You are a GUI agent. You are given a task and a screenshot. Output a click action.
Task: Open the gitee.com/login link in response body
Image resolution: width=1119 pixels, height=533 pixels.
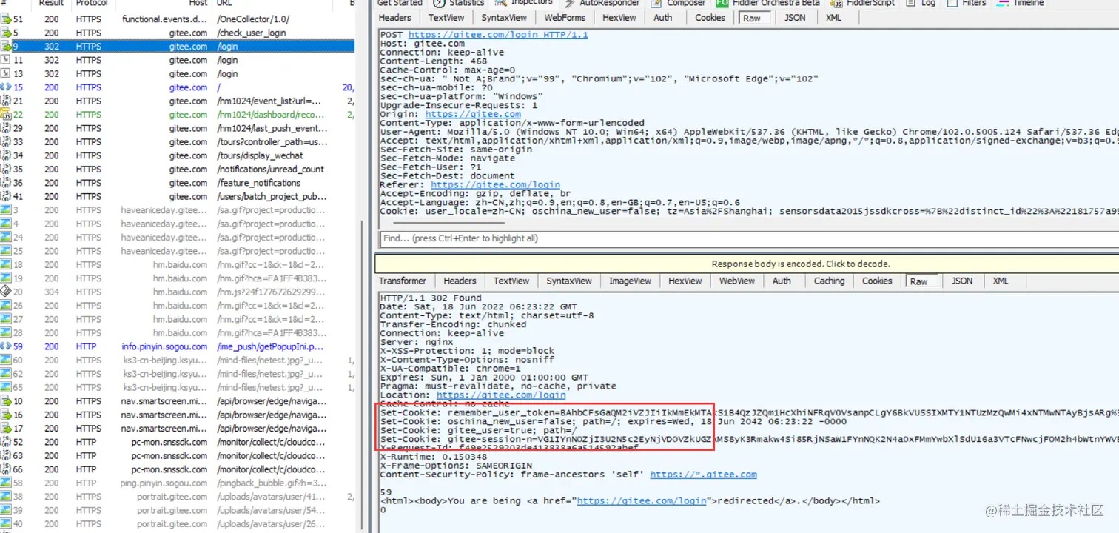click(x=642, y=501)
